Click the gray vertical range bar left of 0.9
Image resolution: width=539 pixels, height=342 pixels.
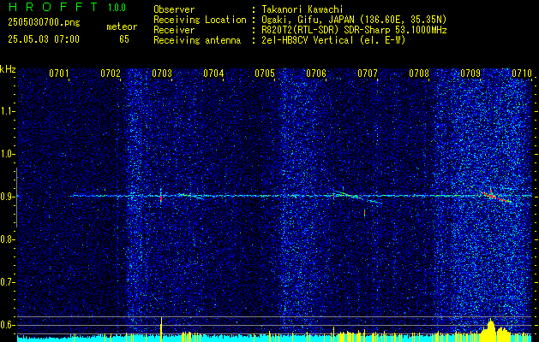(16, 198)
